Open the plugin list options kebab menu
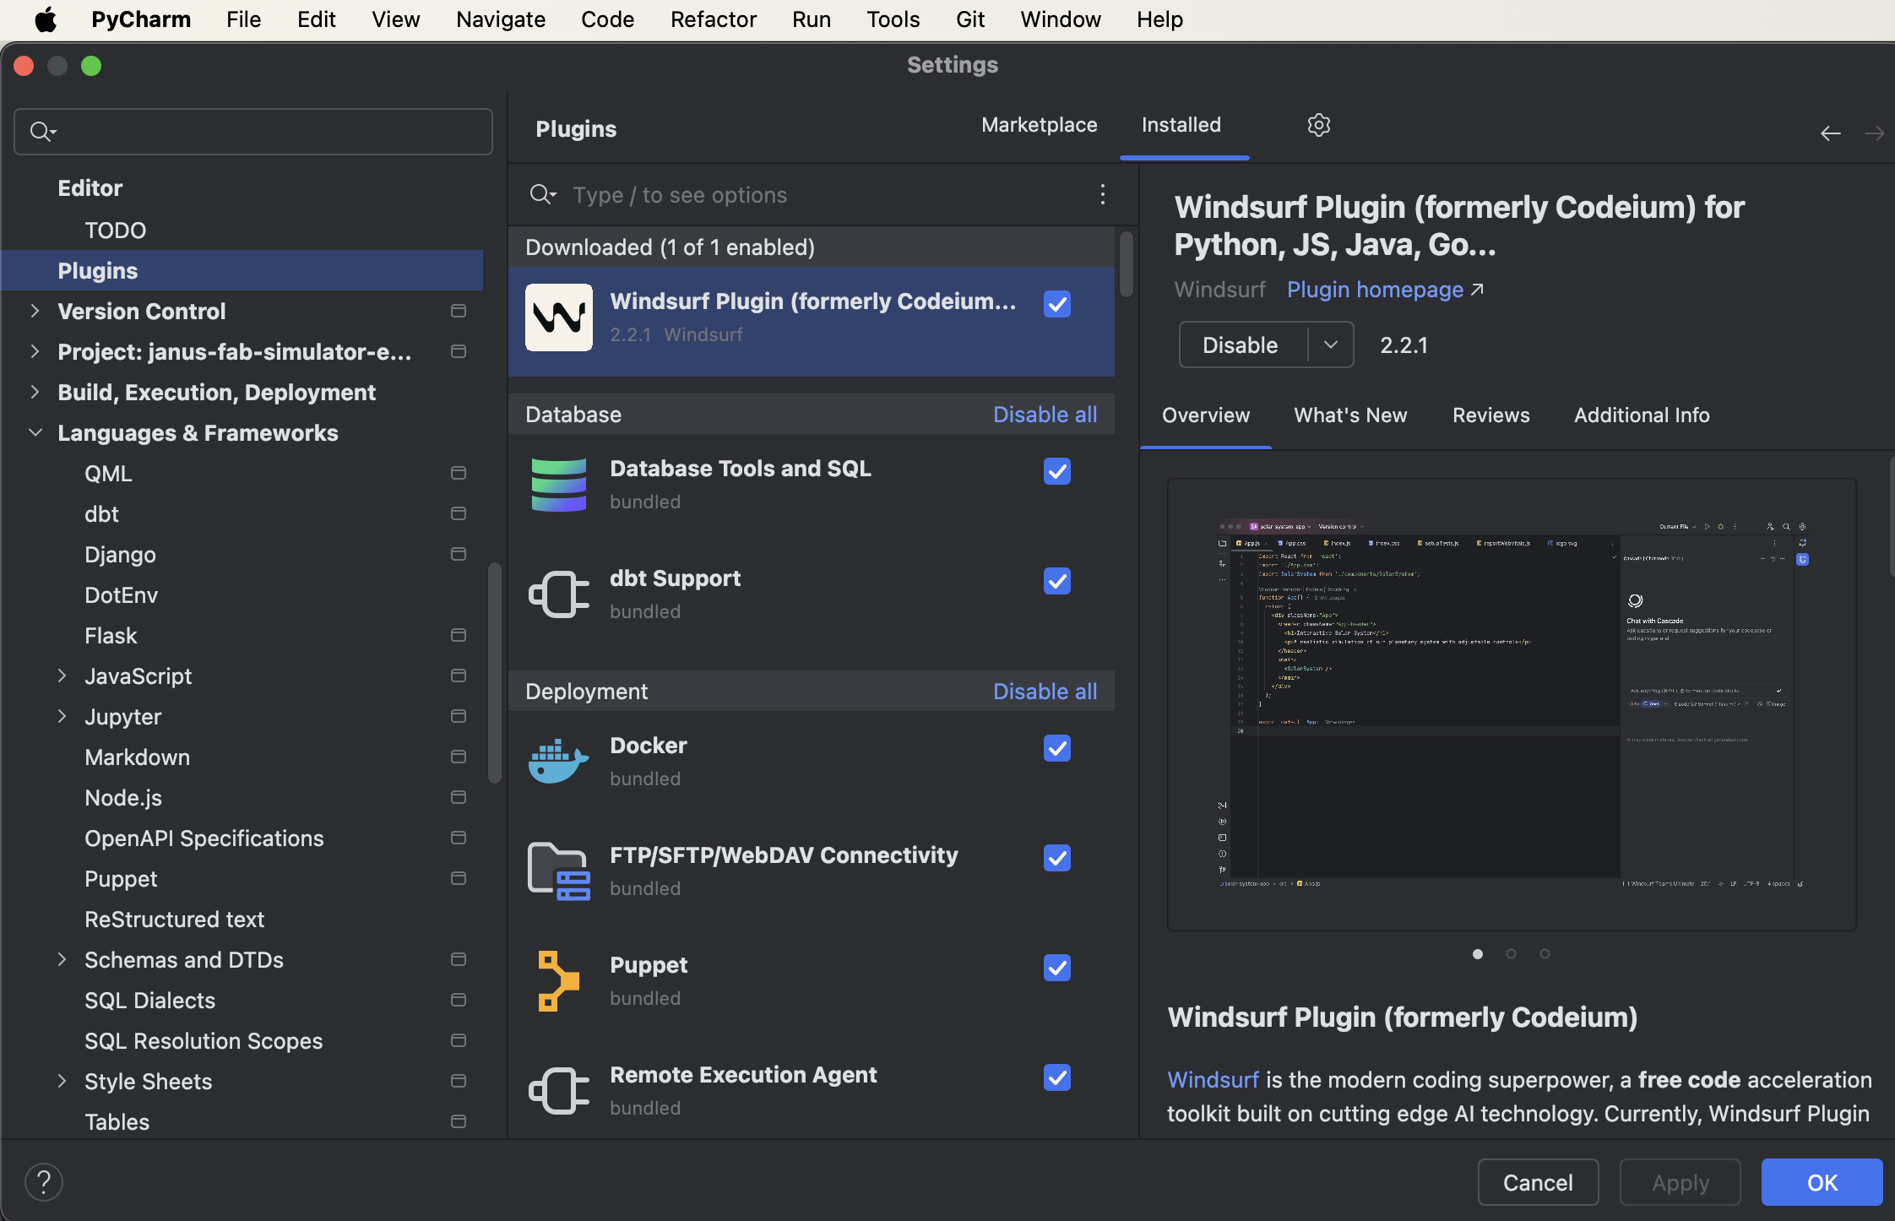Viewport: 1895px width, 1221px height. pos(1102,195)
